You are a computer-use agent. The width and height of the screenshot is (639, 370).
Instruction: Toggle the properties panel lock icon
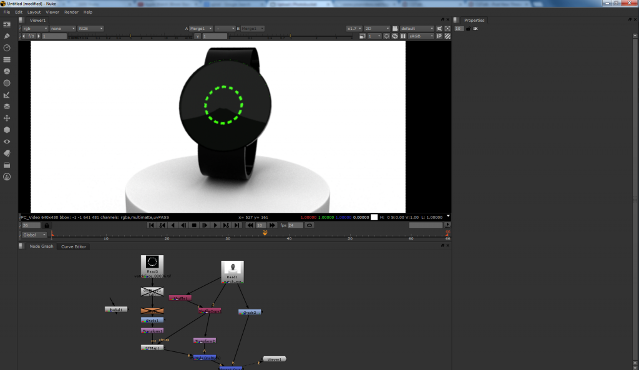pos(468,29)
